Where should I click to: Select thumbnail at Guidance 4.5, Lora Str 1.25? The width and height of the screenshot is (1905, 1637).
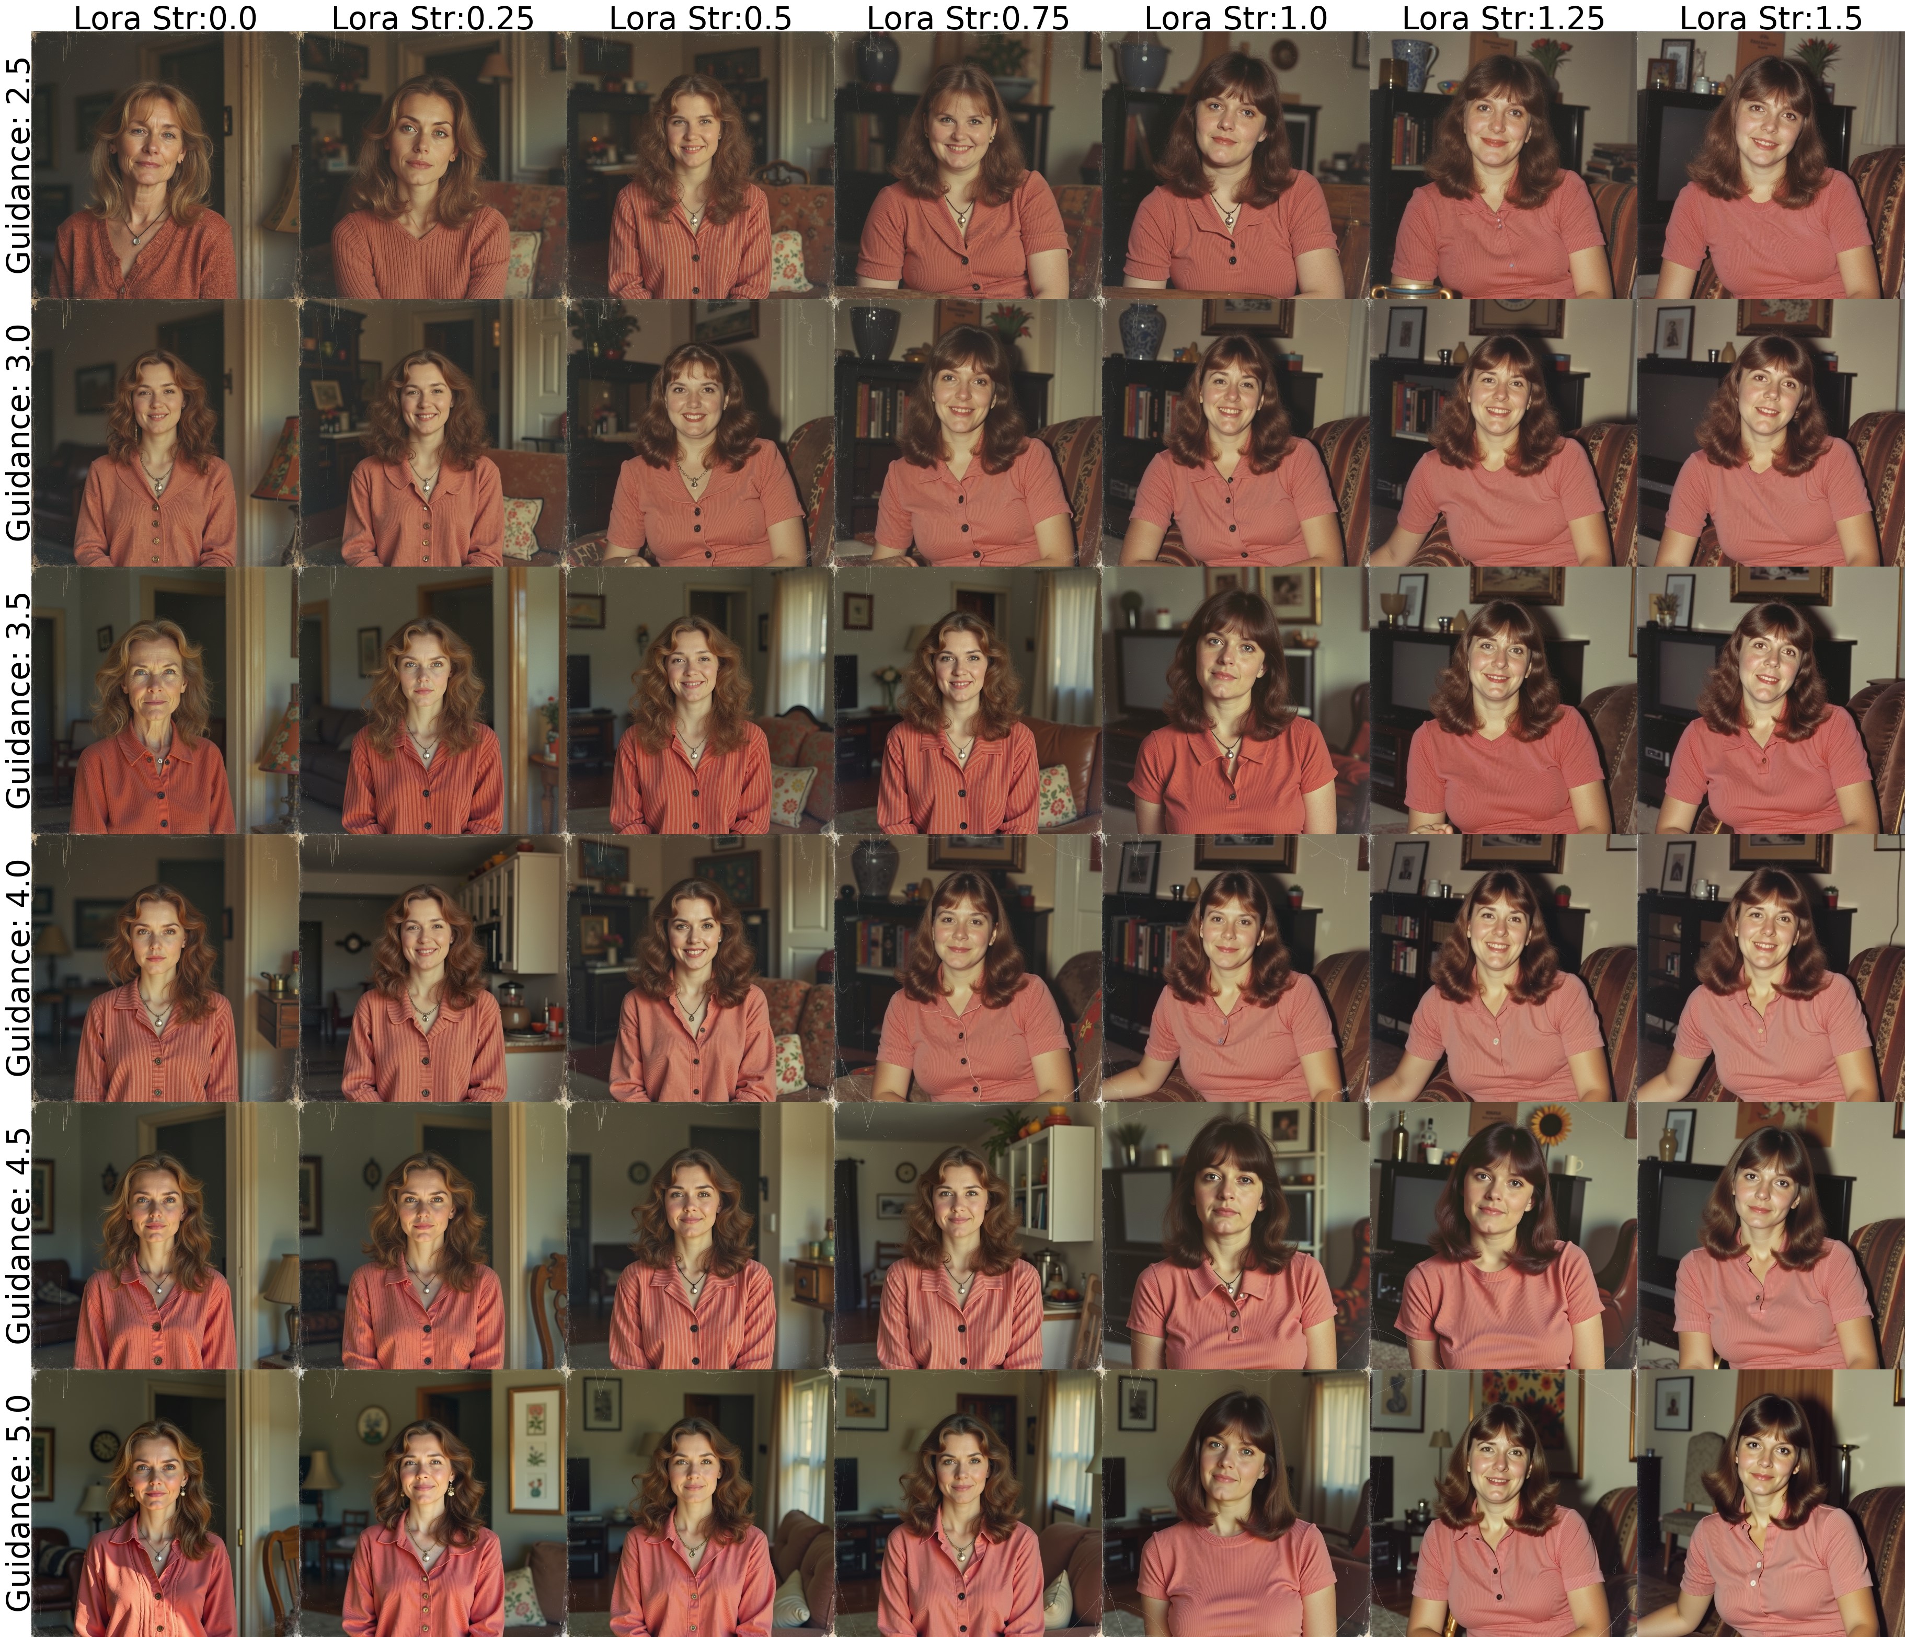point(1503,1236)
